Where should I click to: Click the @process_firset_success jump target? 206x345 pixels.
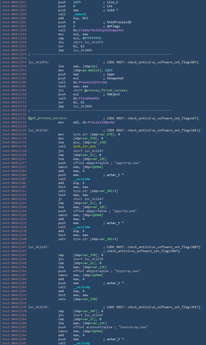tap(106, 90)
